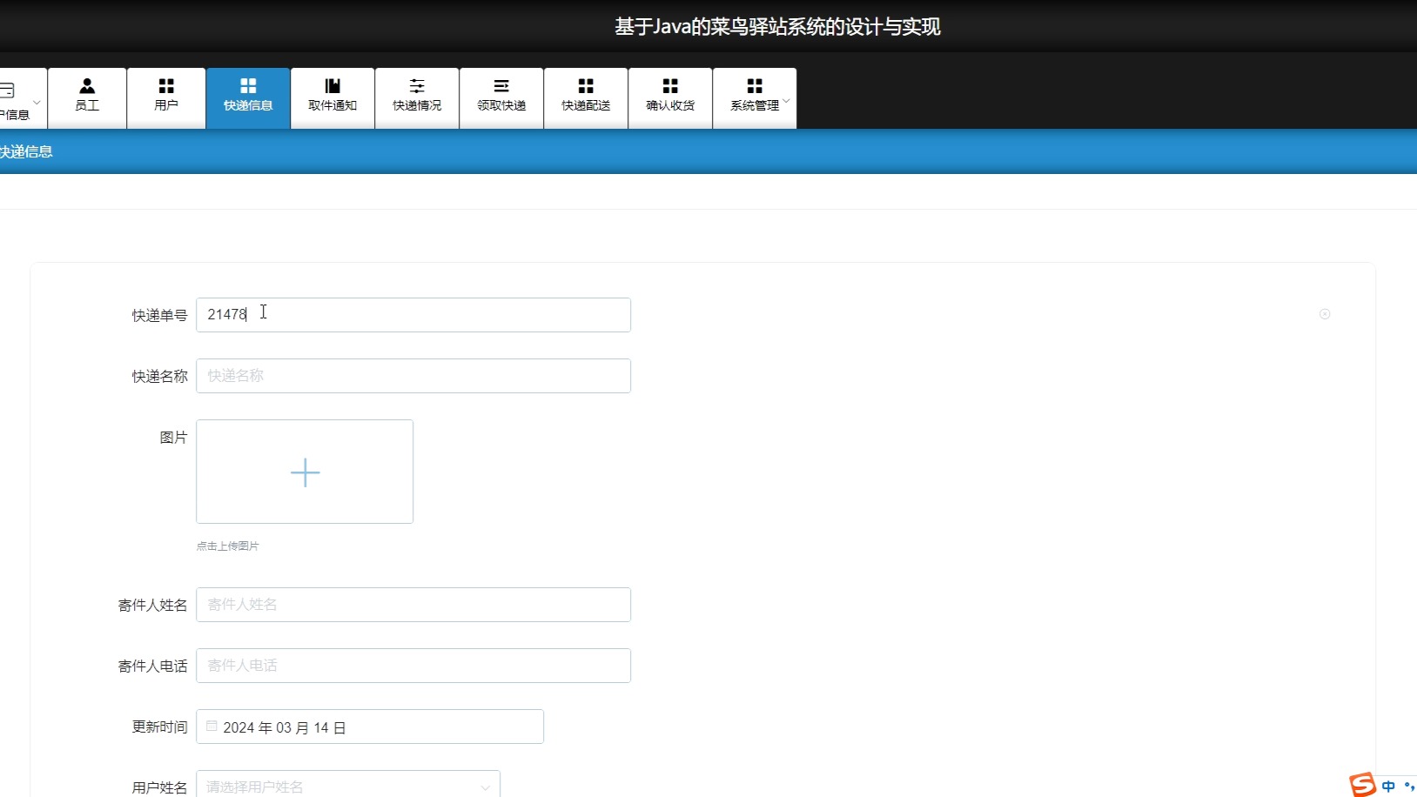Click the 快递情况 sliders icon
This screenshot has height=797, width=1417.
coord(417,85)
